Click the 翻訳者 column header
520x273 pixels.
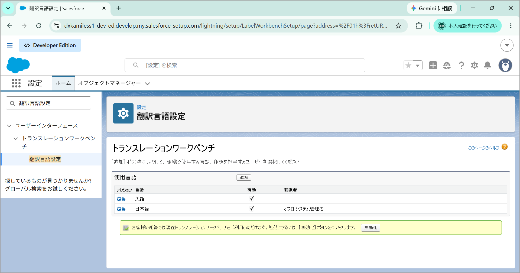(x=291, y=190)
